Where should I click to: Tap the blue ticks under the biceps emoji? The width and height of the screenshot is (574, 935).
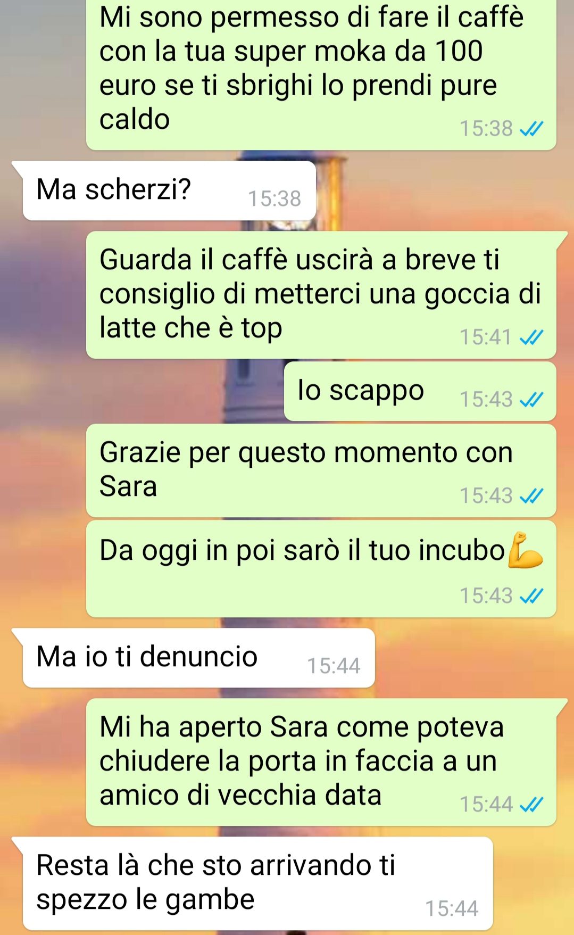(x=531, y=596)
